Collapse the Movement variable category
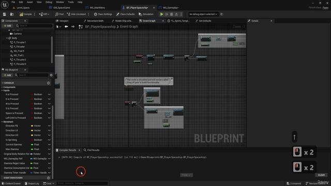Viewport: 331px width, 186px height. pos(2,122)
